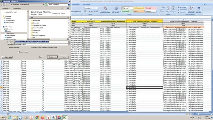Apply the Вывод cell style
Viewport: 213px width, 120px height.
151,11
